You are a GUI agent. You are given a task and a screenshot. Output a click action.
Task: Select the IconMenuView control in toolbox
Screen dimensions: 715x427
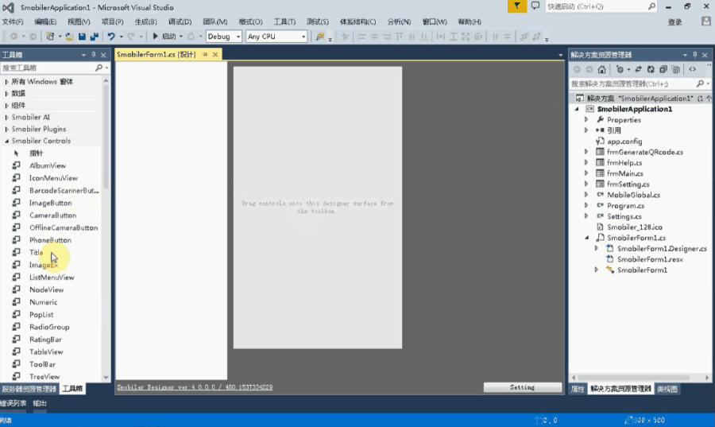(x=53, y=178)
